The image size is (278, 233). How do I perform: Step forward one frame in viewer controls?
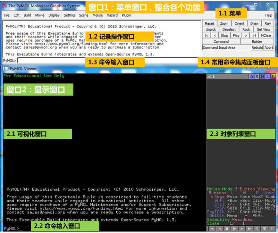242,229
